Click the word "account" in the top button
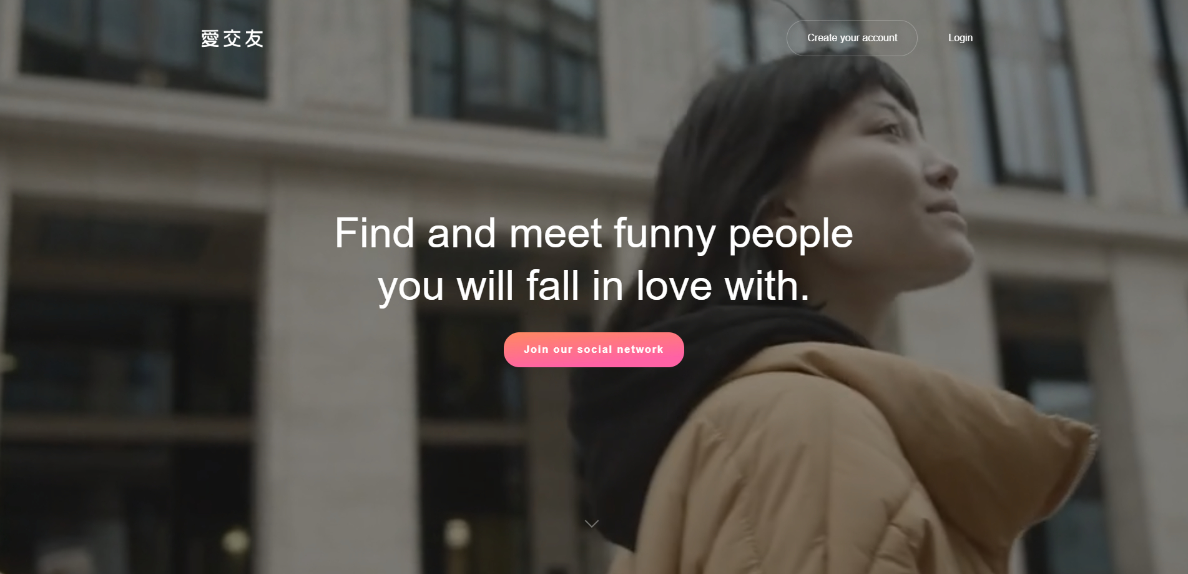This screenshot has height=574, width=1188. pos(880,38)
